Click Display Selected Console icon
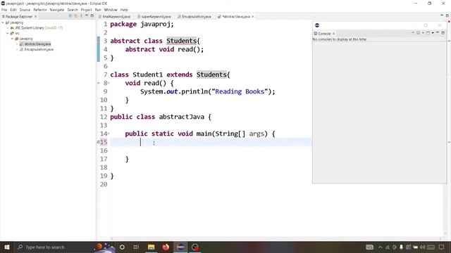The height and width of the screenshot is (253, 451). click(418, 33)
